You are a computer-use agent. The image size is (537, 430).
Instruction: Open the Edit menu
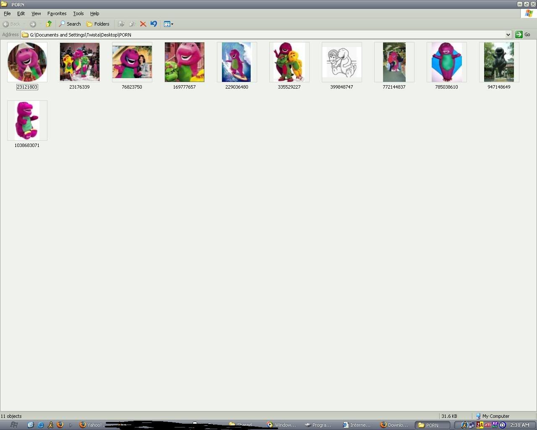click(21, 13)
